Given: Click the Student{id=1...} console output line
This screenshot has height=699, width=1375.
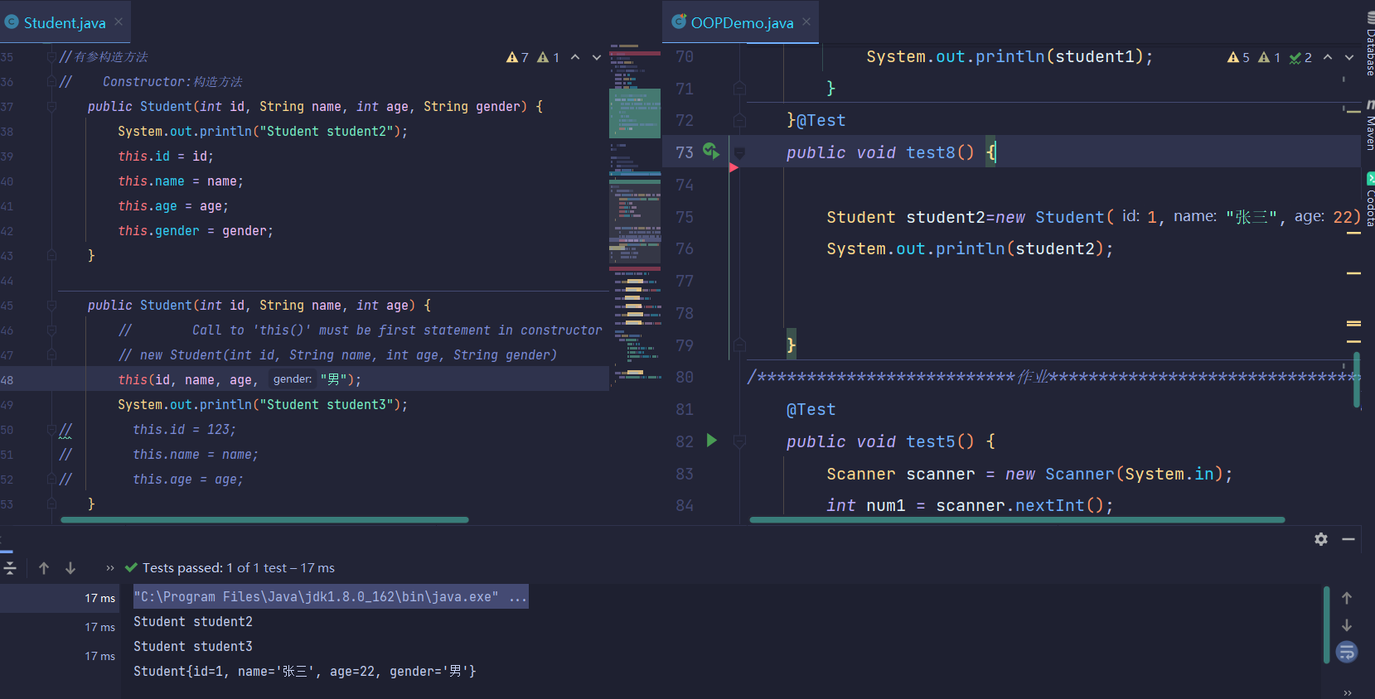Looking at the screenshot, I should click(x=305, y=672).
